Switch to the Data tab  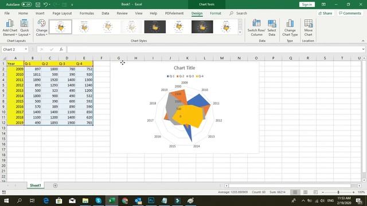pyautogui.click(x=106, y=13)
